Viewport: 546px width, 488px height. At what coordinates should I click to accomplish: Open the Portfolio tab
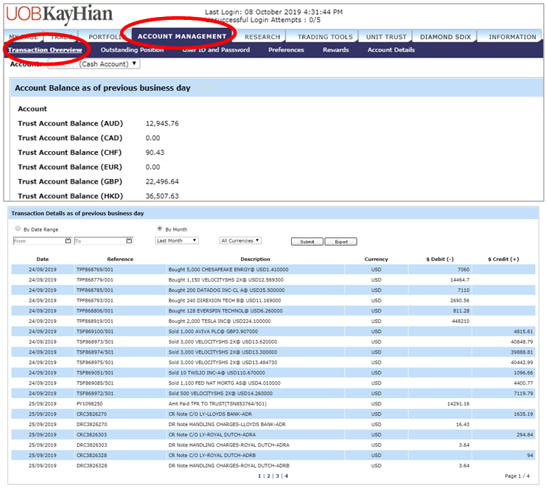point(105,37)
